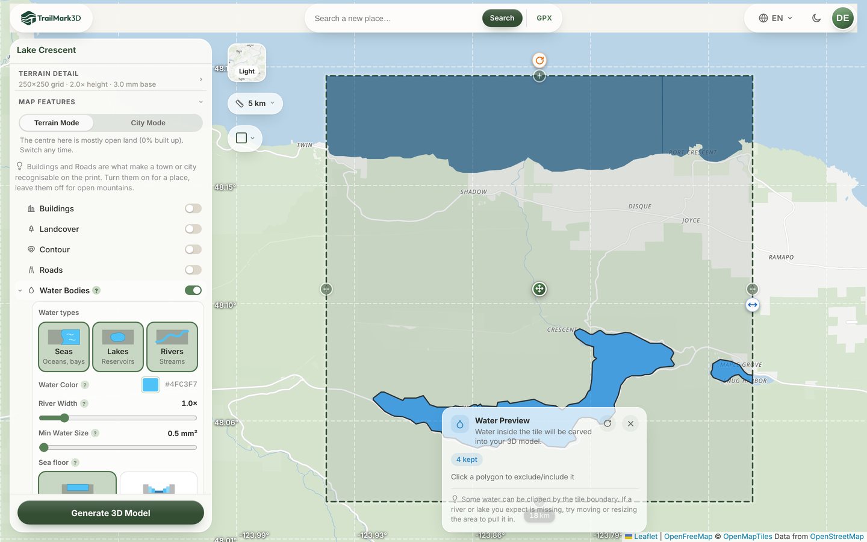Click the GPX import button

[544, 18]
